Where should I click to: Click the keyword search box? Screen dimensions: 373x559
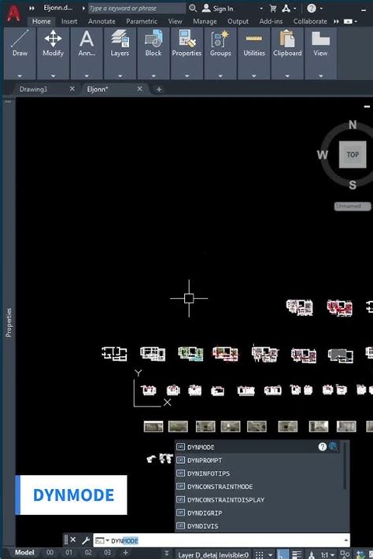tap(137, 8)
